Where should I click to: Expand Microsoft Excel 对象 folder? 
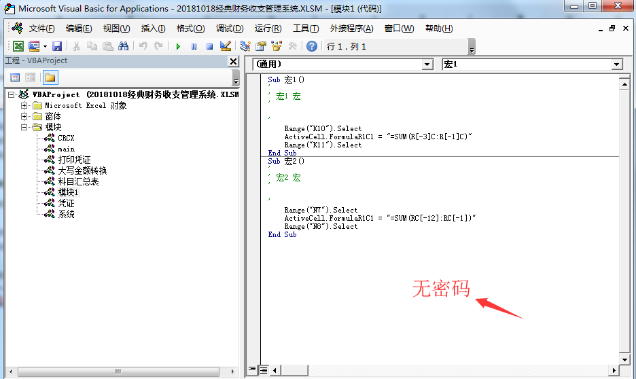pos(24,105)
